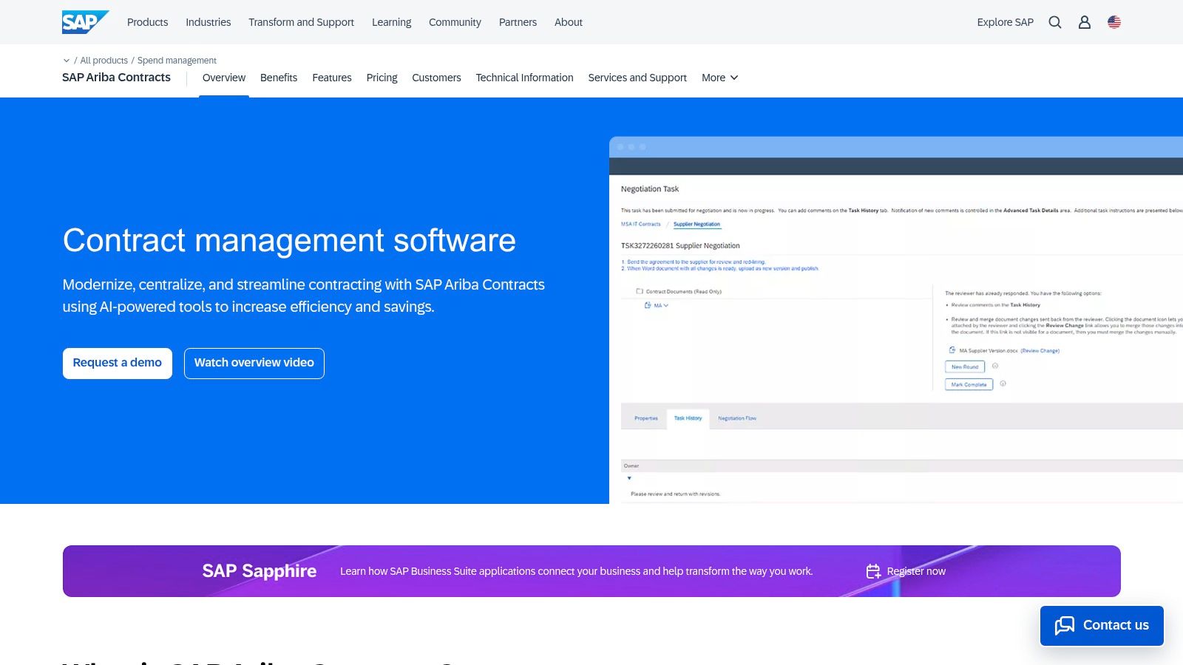This screenshot has height=665, width=1183.
Task: Click the Watch overview video button
Action: [x=254, y=364]
